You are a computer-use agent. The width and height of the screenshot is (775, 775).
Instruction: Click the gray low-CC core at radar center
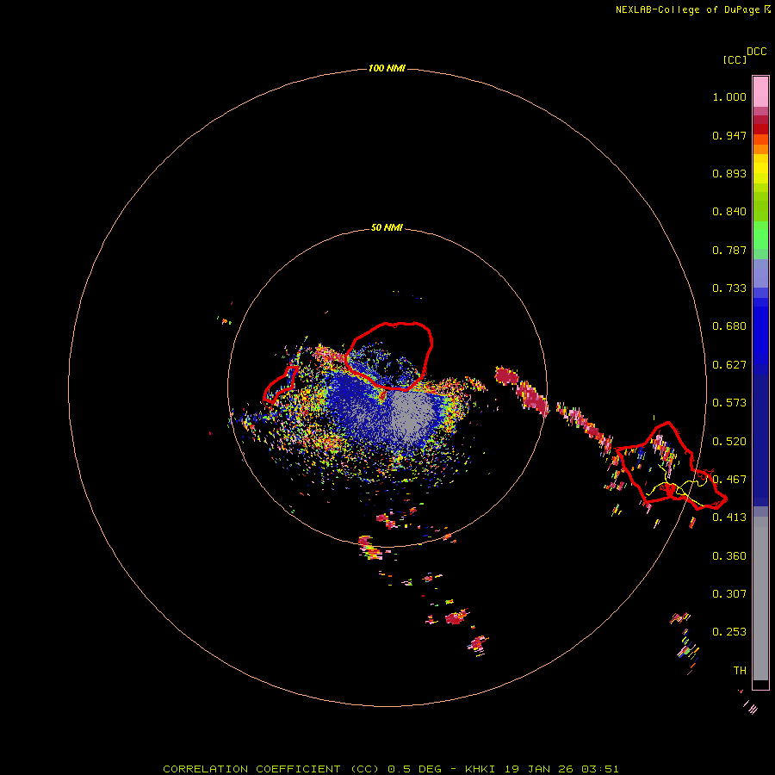click(x=410, y=414)
